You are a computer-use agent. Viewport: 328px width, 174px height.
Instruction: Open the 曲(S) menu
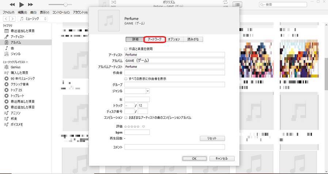point(33,12)
